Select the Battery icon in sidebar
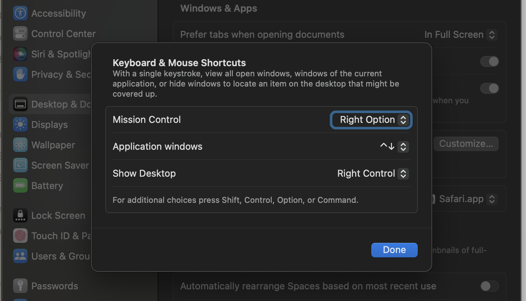The image size is (526, 301). (x=20, y=186)
